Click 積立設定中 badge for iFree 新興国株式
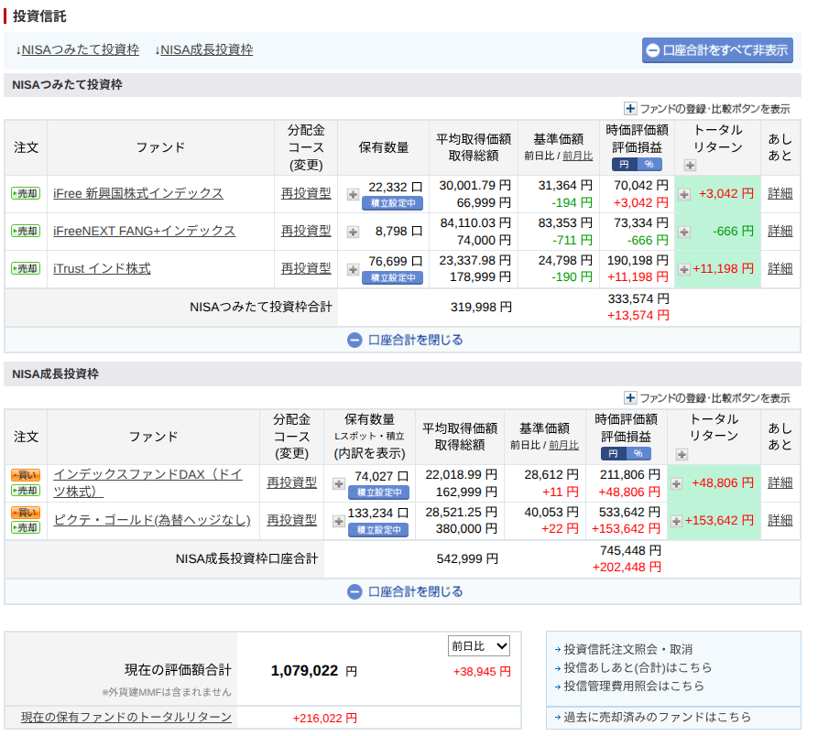 (x=393, y=203)
